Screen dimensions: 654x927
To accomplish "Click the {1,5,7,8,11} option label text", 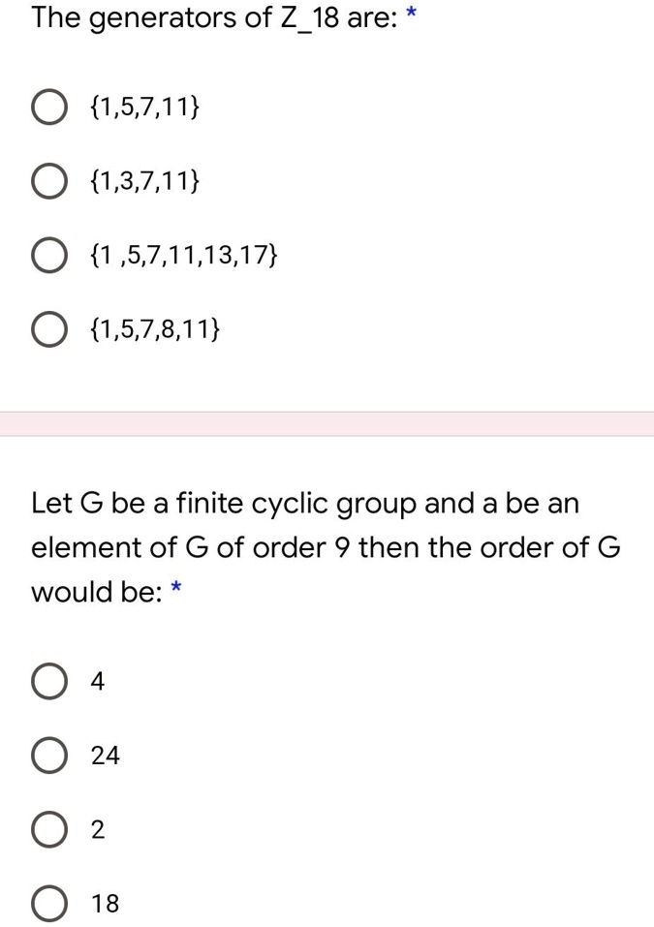I will 154,331.
